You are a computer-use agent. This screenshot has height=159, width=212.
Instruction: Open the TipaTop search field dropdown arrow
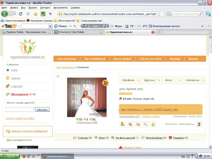click(x=50, y=26)
